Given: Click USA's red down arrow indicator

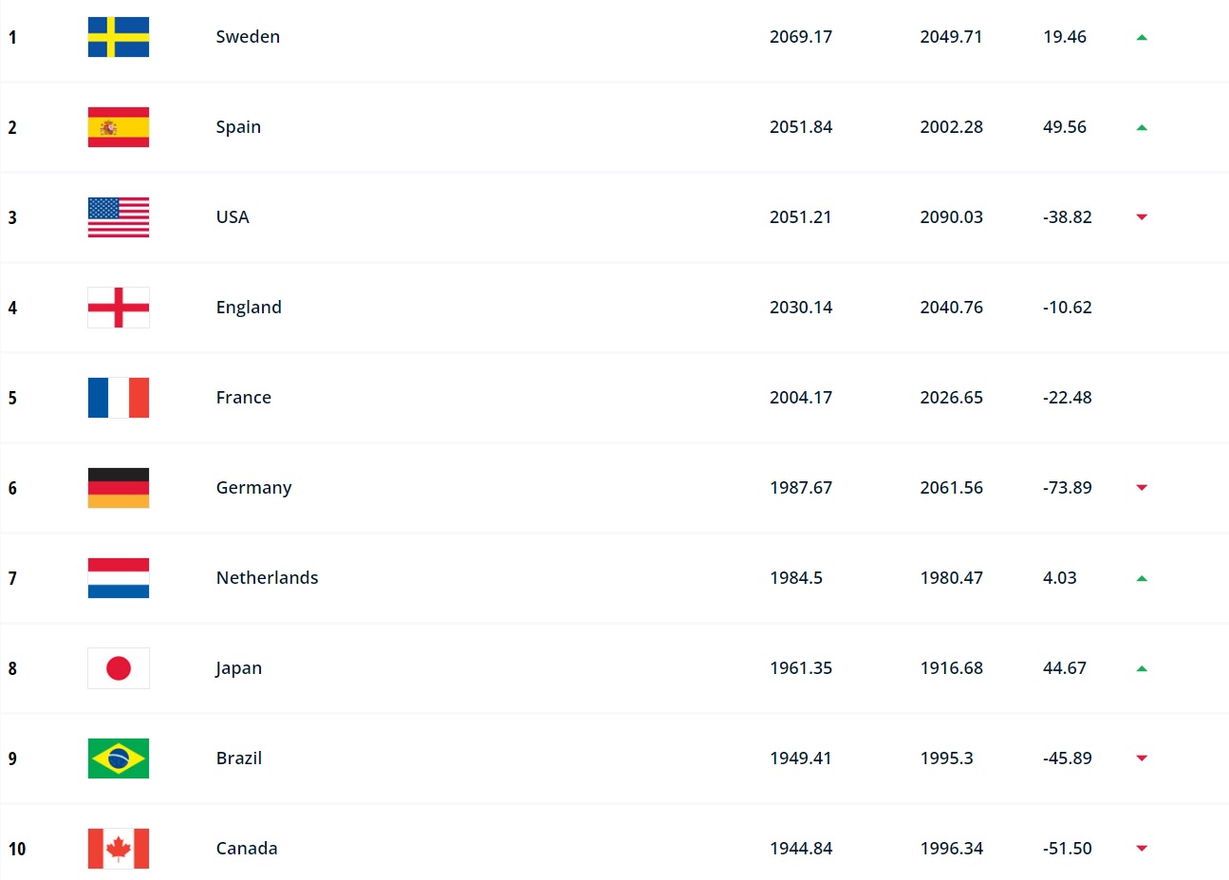Looking at the screenshot, I should [1142, 217].
